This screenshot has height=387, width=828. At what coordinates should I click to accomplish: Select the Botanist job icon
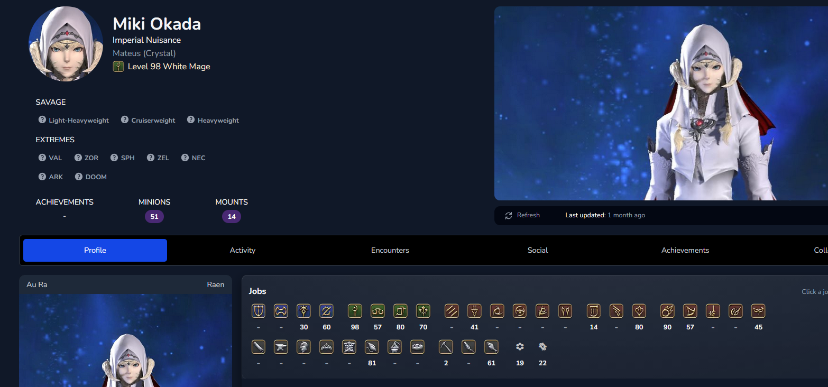(468, 347)
